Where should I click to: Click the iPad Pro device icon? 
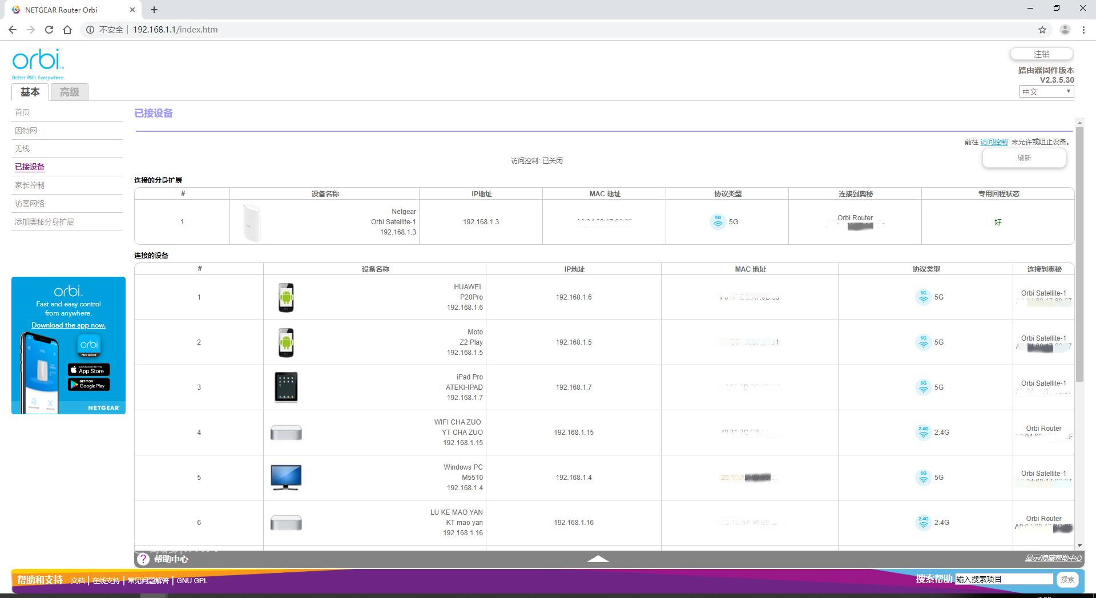286,387
